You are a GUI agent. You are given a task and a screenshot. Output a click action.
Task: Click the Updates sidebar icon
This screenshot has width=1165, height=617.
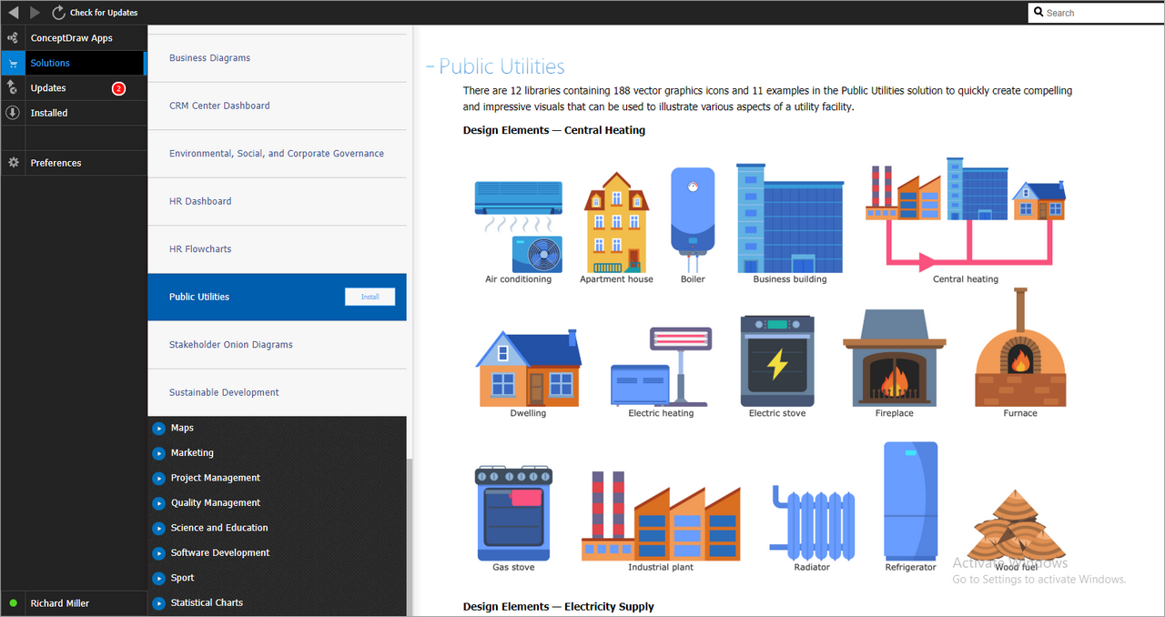(13, 87)
